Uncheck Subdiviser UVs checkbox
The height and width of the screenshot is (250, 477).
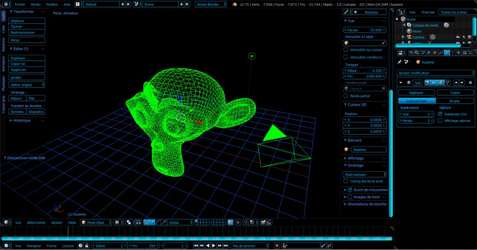tap(440, 114)
